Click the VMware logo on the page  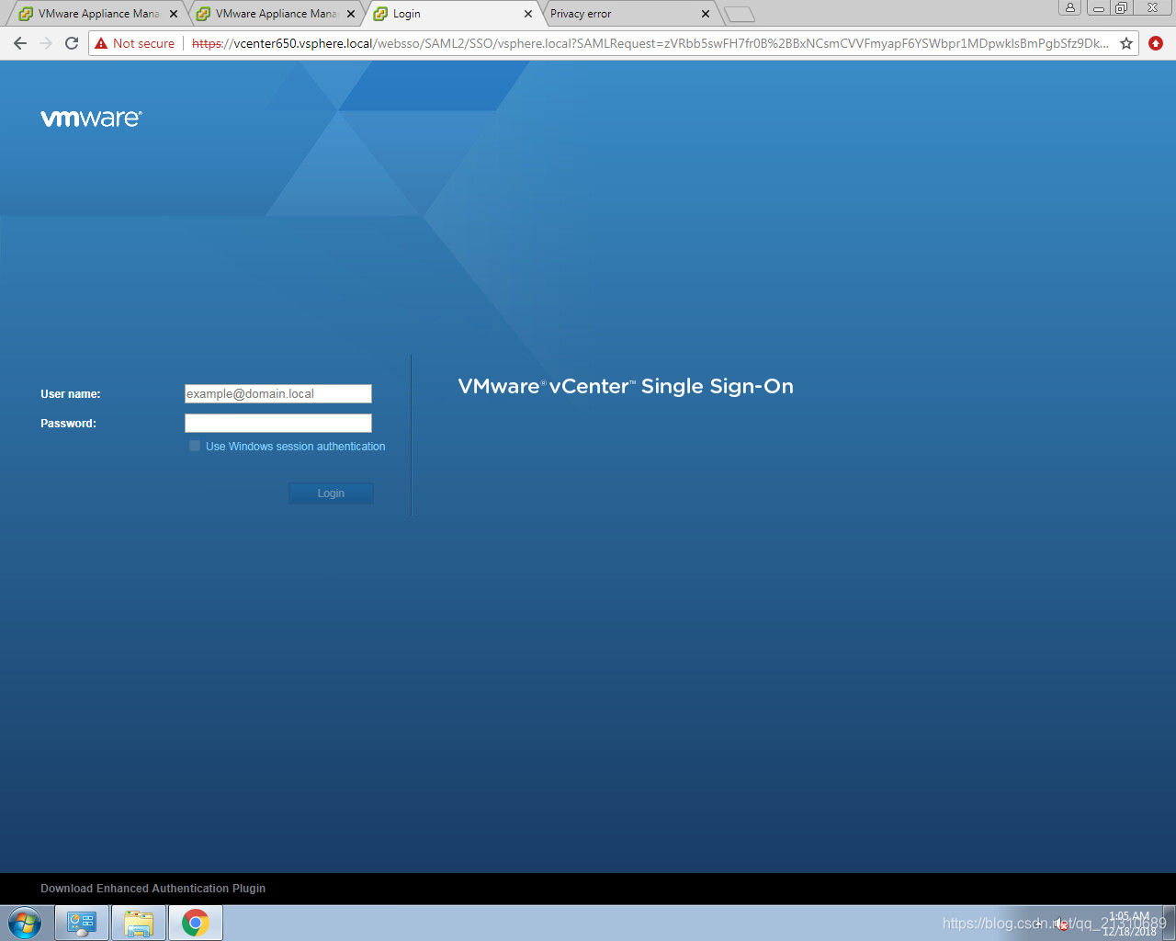[x=91, y=119]
